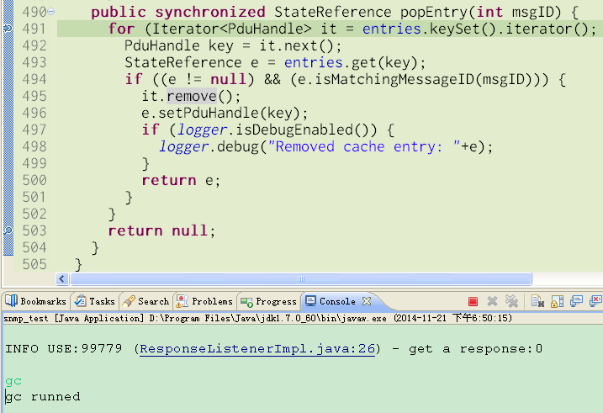Click the search marker beside line 503
Image resolution: width=603 pixels, height=413 pixels.
click(8, 230)
